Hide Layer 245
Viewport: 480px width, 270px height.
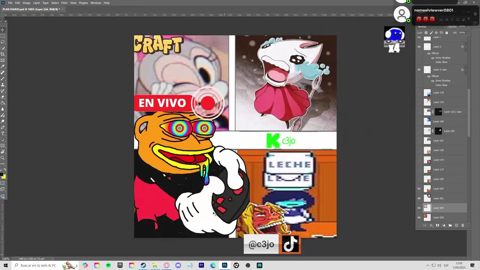[x=419, y=189]
